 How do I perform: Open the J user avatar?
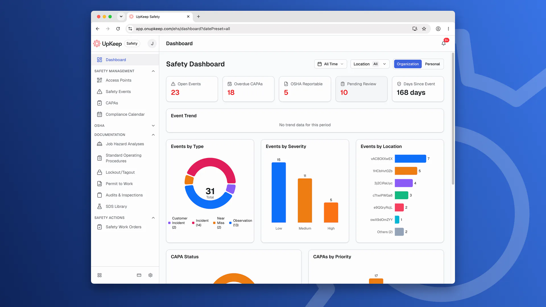point(152,43)
